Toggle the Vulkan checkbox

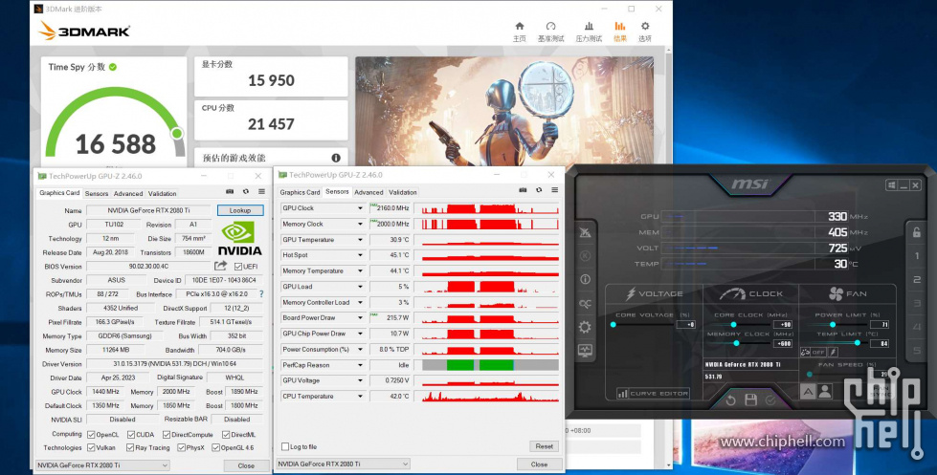pos(91,447)
